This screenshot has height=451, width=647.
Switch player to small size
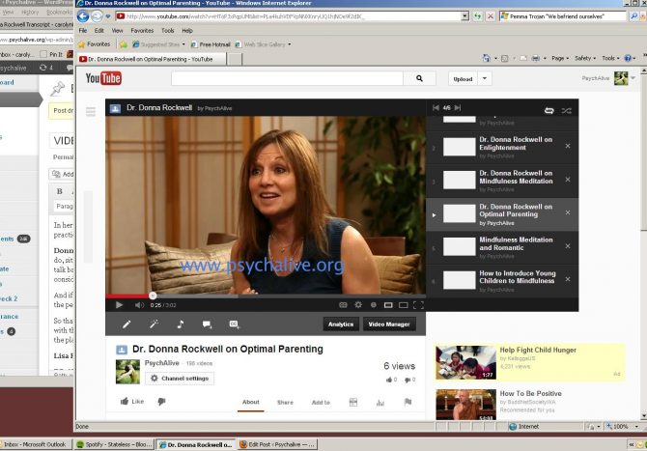click(x=388, y=305)
